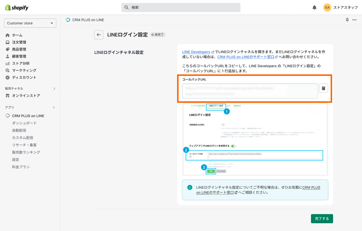362x231 pixels.
Task: Click the CRM PLUS sidebar chat icon
Action: 8,116
